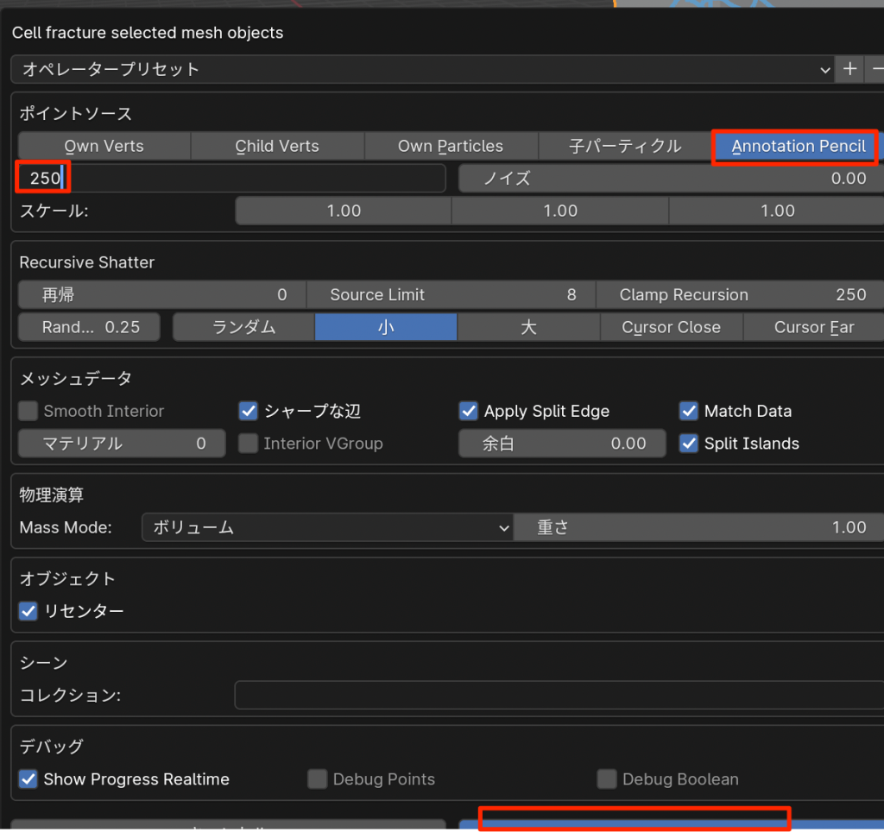884x832 pixels.
Task: Click the Source Limit value field
Action: (451, 295)
